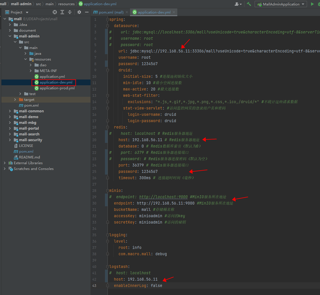This screenshot has width=320, height=295.
Task: Click the Run button to start MallAdminApplication
Action: click(x=313, y=4)
